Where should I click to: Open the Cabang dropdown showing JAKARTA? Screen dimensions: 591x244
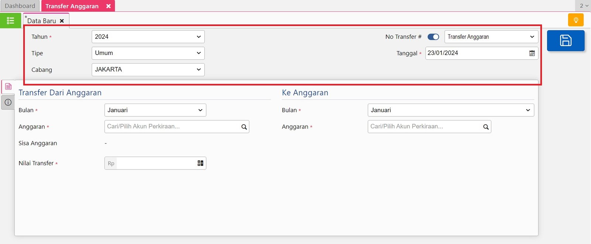click(x=148, y=70)
